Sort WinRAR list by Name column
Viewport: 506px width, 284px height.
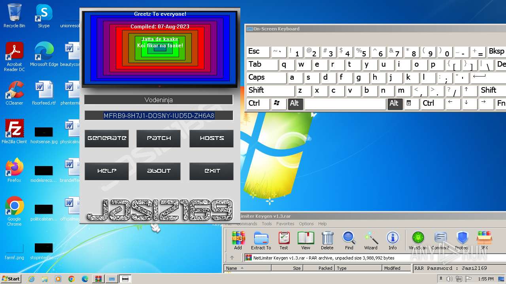point(247,268)
